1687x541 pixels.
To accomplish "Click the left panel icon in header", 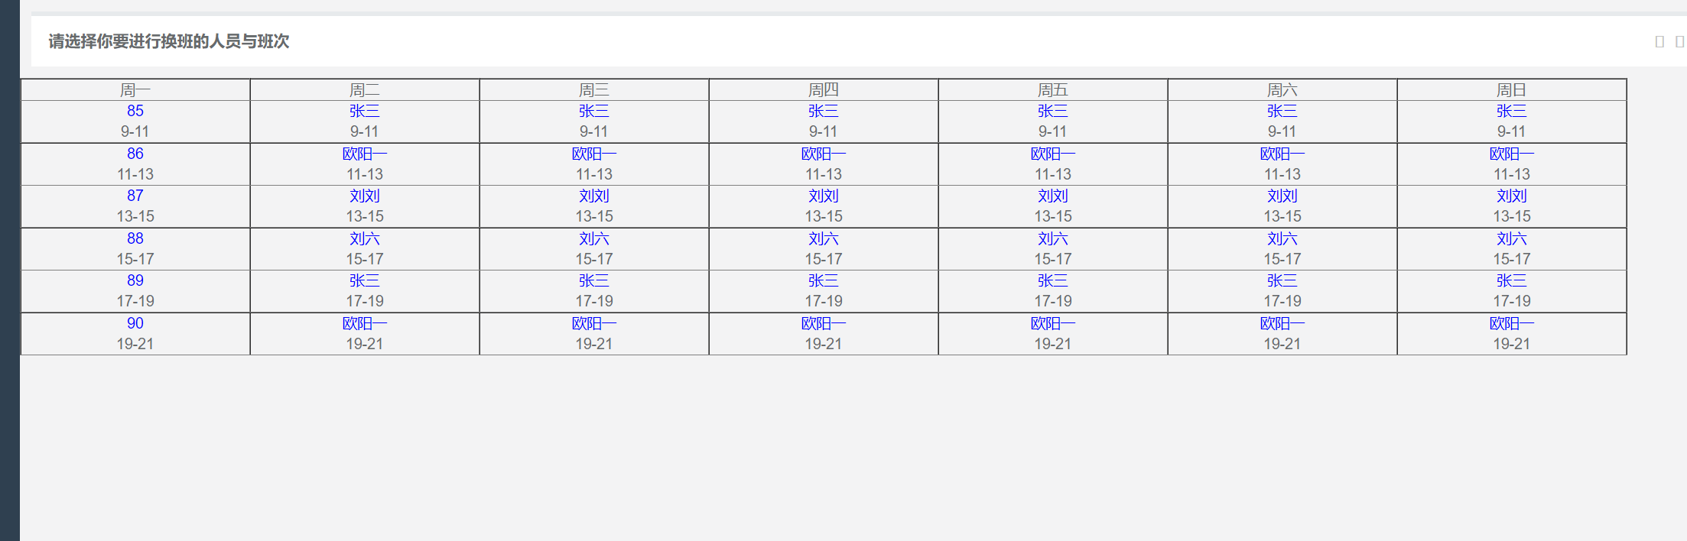I will [1659, 41].
